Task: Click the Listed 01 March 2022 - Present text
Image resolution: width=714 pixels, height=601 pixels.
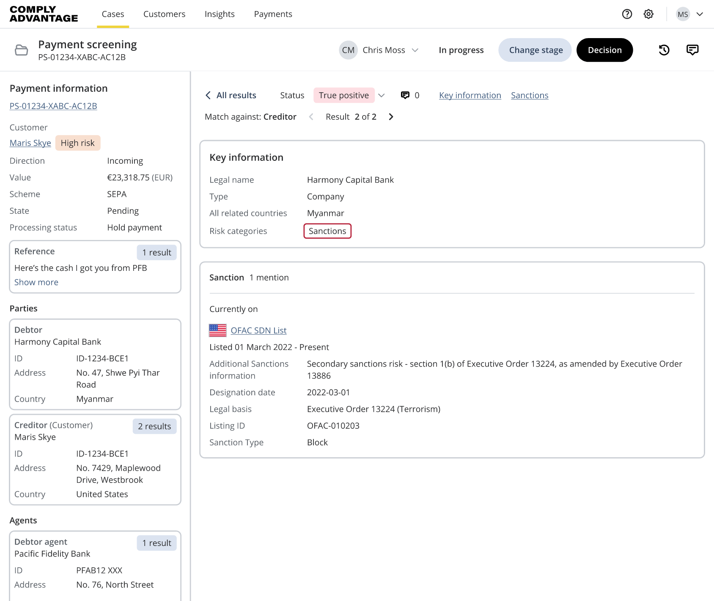Action: 269,347
